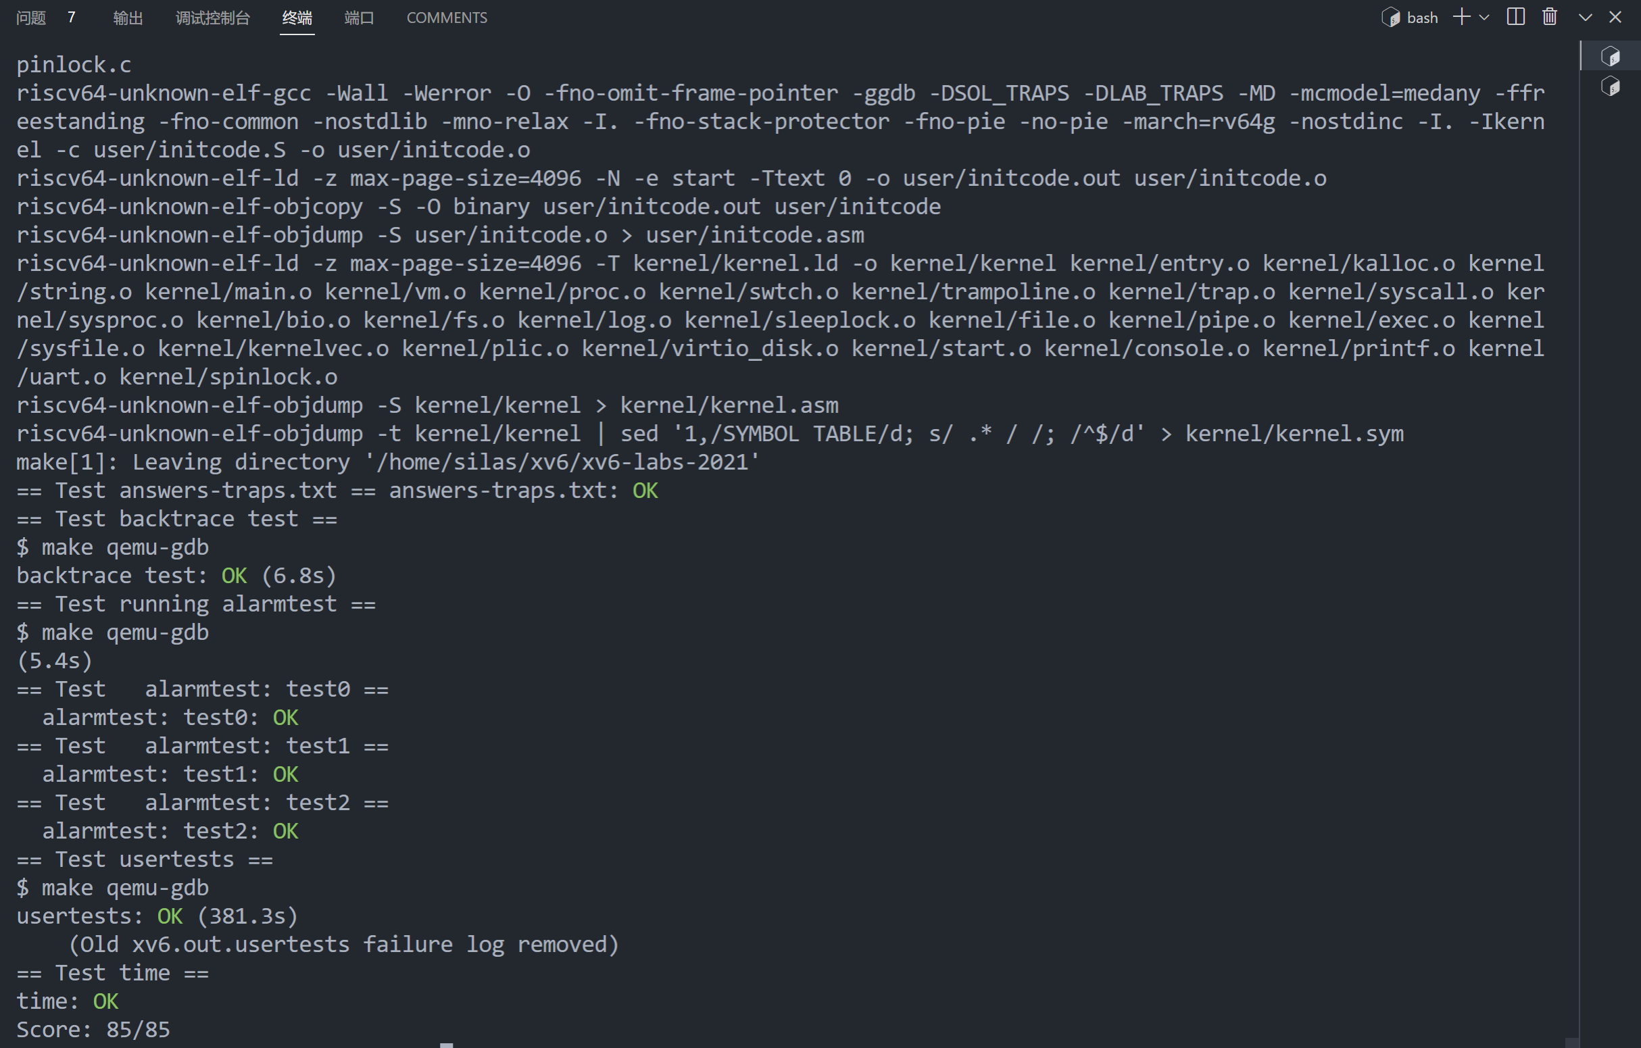The height and width of the screenshot is (1048, 1641).
Task: Click the kernel/kernel.sym path in terminal output
Action: pyautogui.click(x=1294, y=434)
